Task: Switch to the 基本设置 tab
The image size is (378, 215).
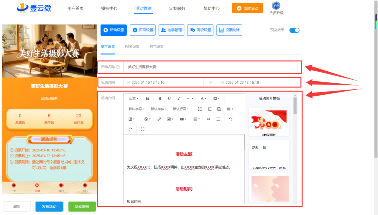Action: (x=108, y=47)
